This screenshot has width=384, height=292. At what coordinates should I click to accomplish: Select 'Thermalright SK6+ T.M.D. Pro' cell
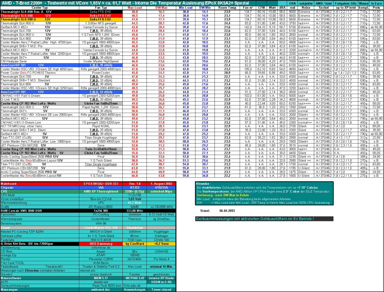point(40,46)
